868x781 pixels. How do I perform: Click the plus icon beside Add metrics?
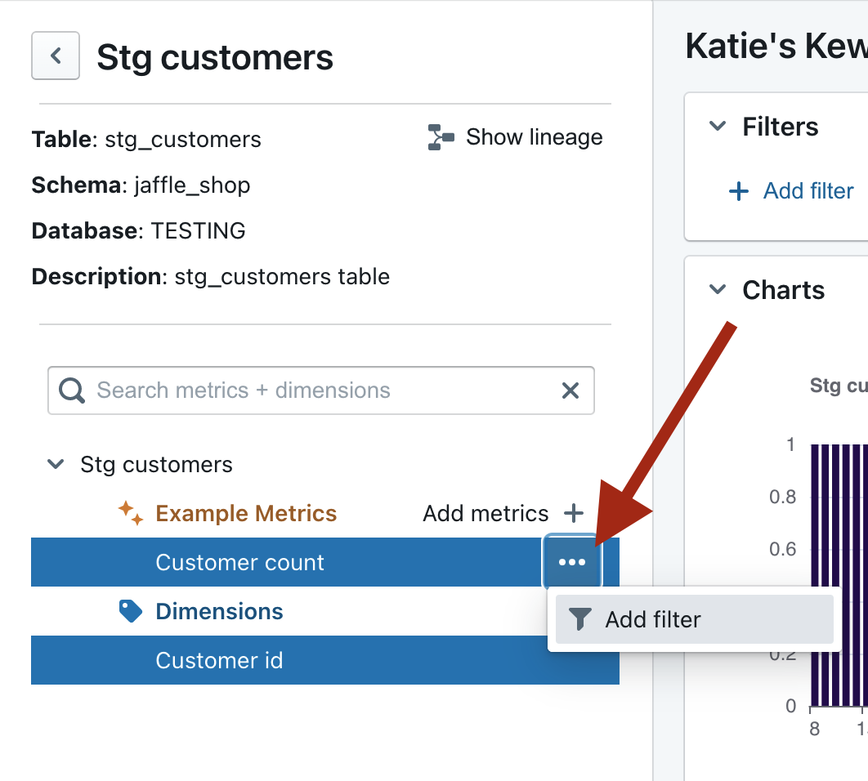point(574,513)
